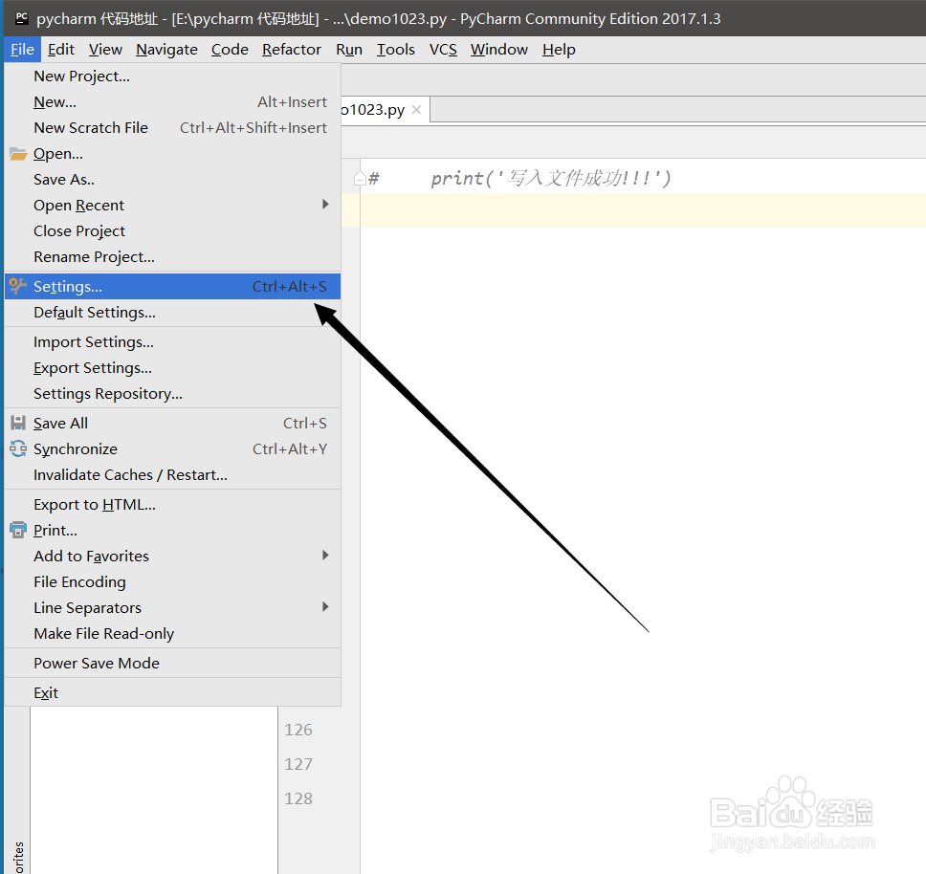Open the Window menu
The height and width of the screenshot is (874, 926).
pos(499,50)
